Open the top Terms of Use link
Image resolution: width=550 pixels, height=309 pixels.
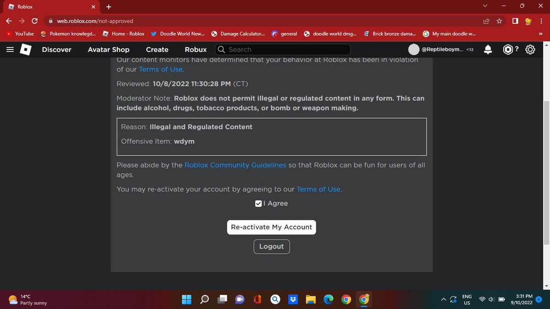tap(160, 69)
